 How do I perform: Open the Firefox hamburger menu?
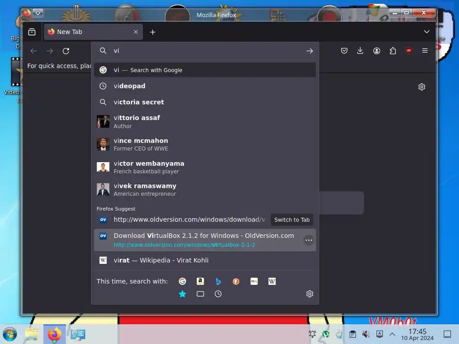[x=425, y=51]
